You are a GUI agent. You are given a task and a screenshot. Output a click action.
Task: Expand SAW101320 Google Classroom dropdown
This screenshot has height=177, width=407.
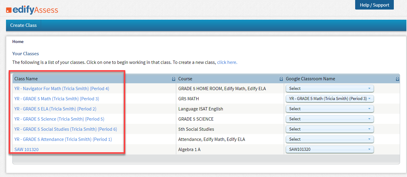(330, 149)
